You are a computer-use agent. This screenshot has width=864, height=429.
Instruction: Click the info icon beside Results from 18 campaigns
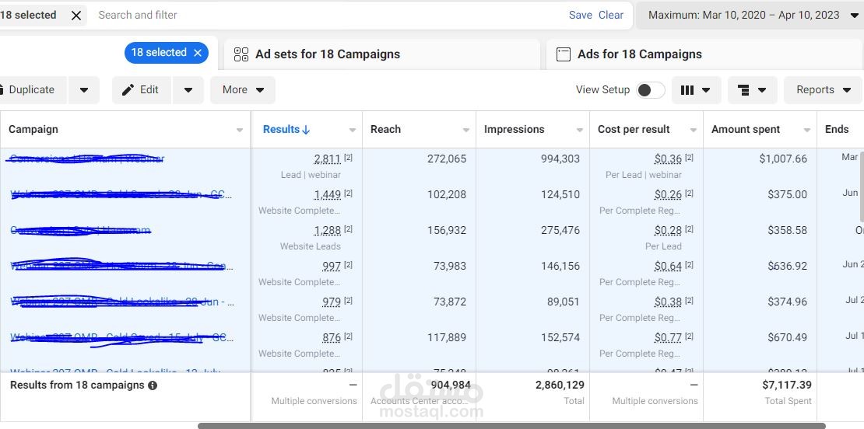[x=153, y=385]
